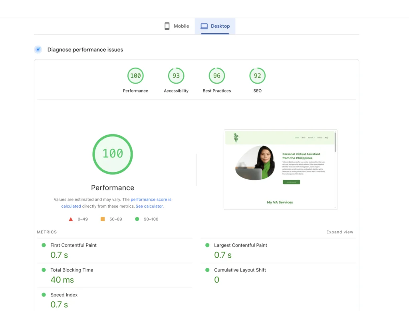Open the 'performance score is calculated' link

pos(151,199)
